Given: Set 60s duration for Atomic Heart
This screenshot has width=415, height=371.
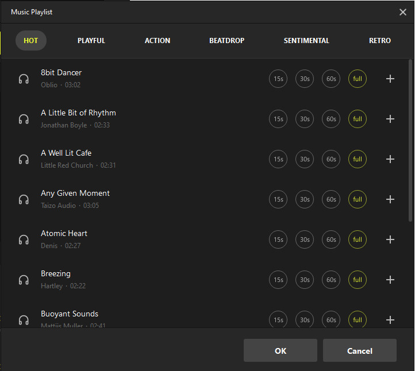Looking at the screenshot, I should pyautogui.click(x=331, y=239).
